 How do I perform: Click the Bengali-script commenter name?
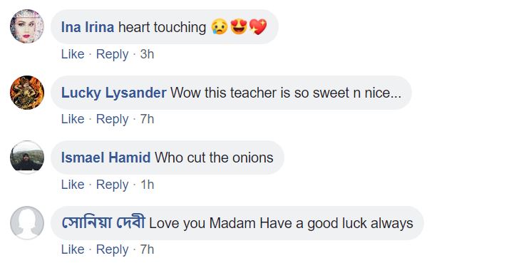[x=103, y=222]
